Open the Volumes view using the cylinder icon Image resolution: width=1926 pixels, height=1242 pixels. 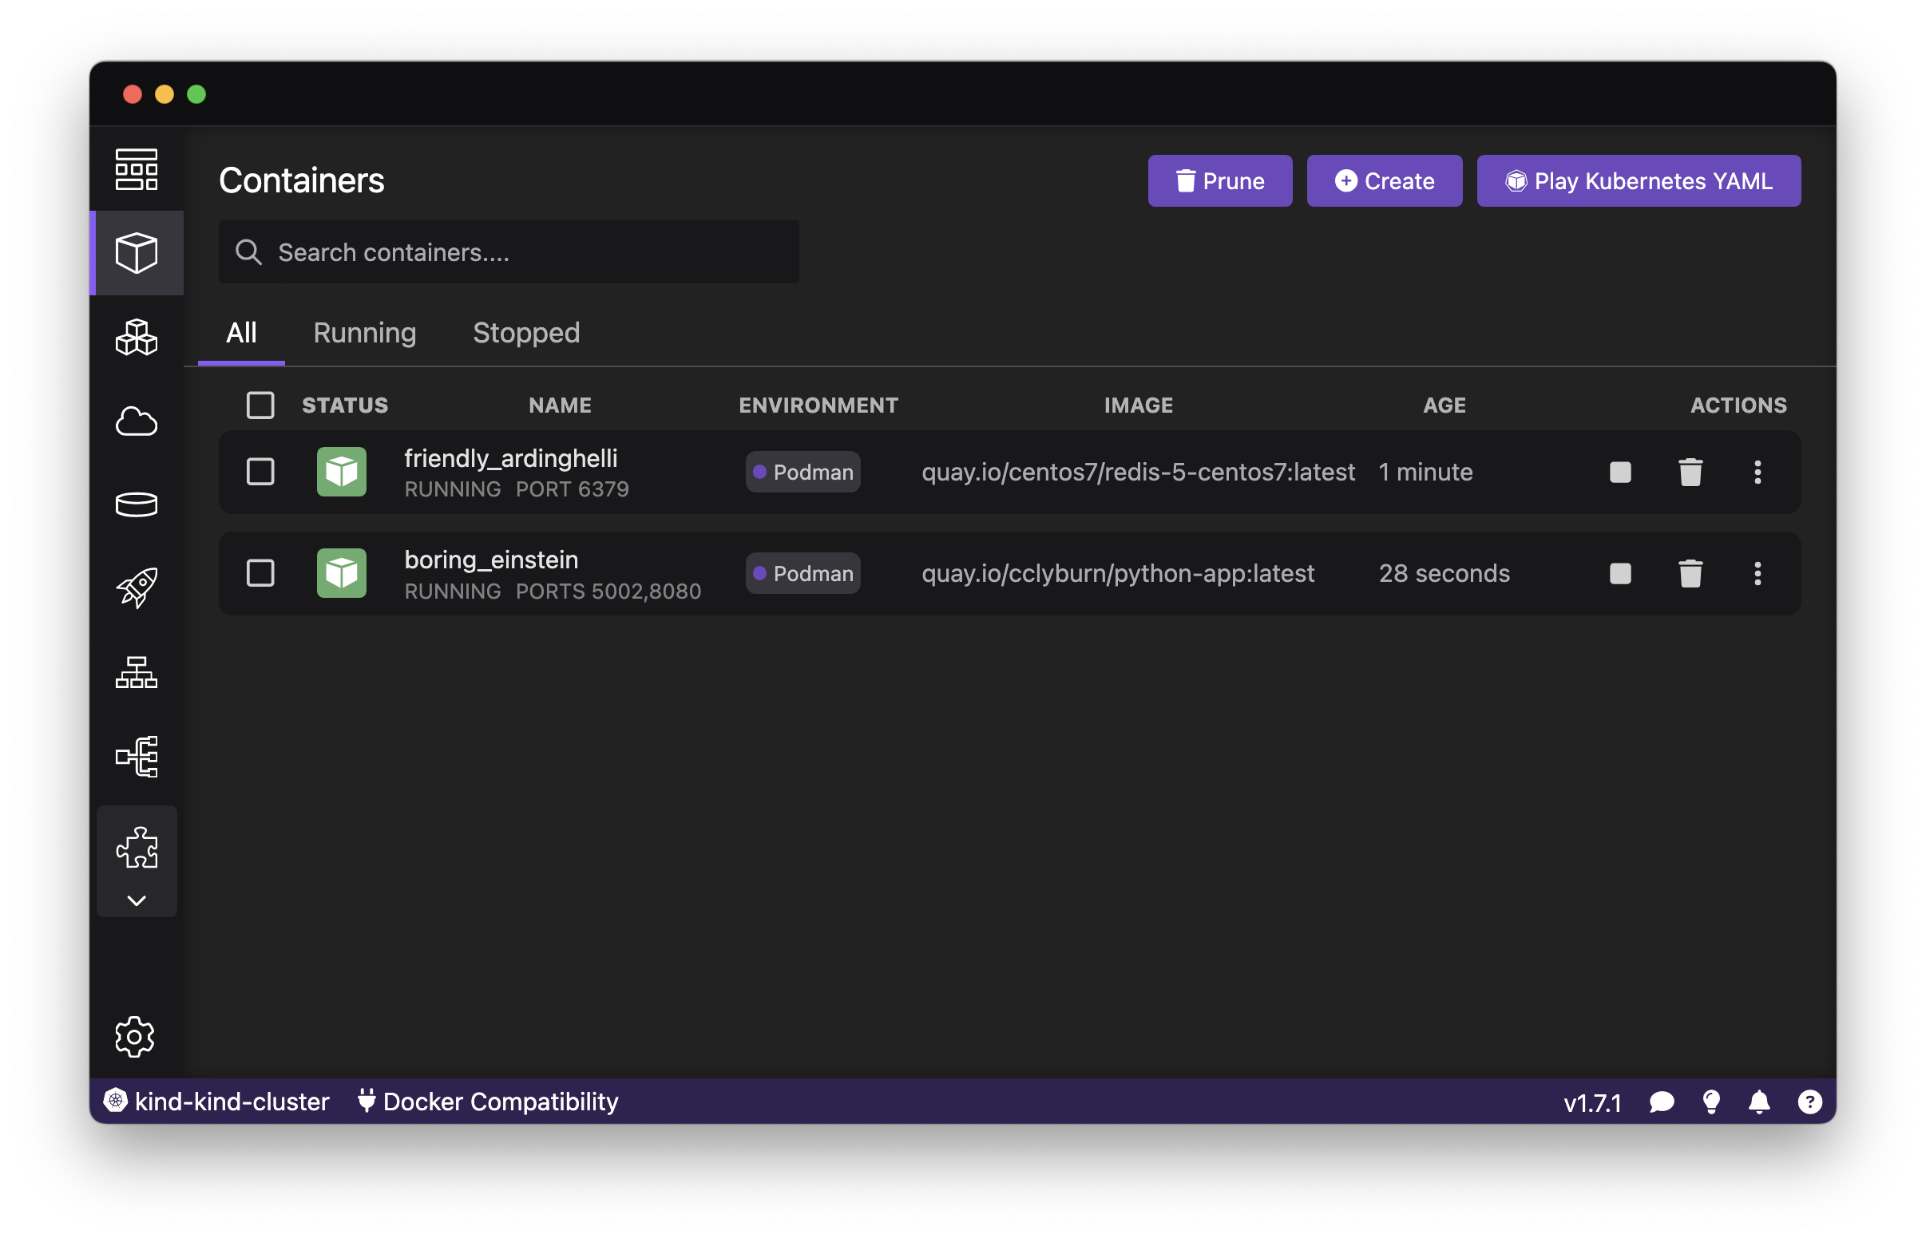click(136, 505)
